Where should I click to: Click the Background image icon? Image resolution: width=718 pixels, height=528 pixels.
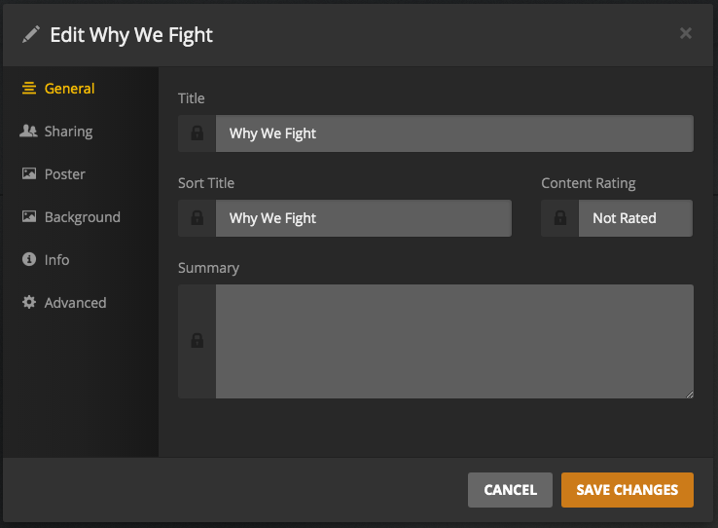pyautogui.click(x=28, y=217)
